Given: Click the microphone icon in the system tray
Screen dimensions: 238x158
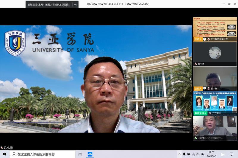Looking at the screenshot, I should pyautogui.click(x=184, y=154).
